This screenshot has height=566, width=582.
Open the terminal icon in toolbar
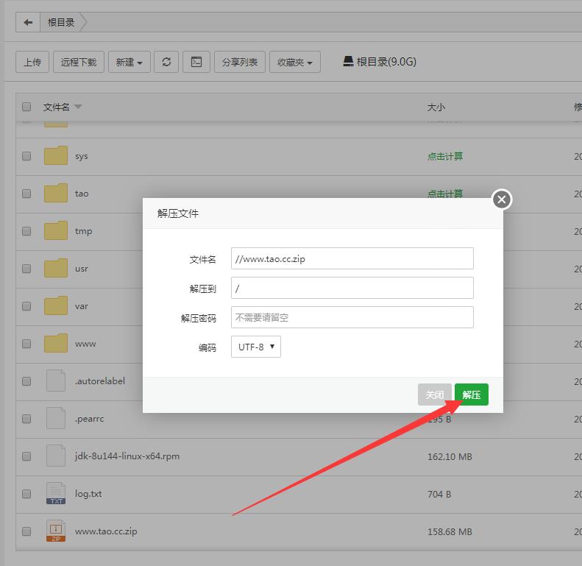tap(196, 62)
